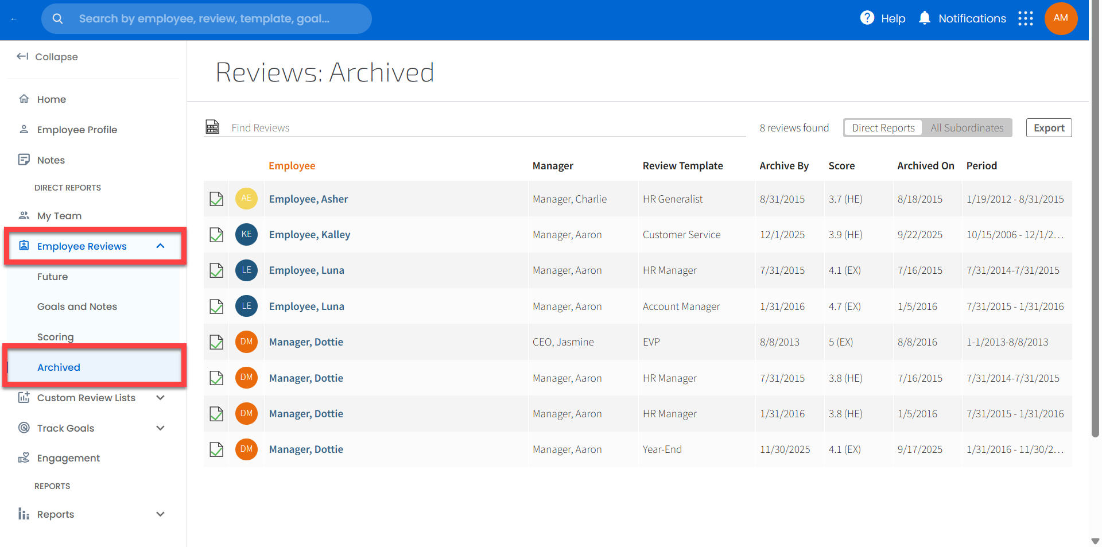Expand the Reports menu
This screenshot has width=1102, height=547.
(x=160, y=514)
